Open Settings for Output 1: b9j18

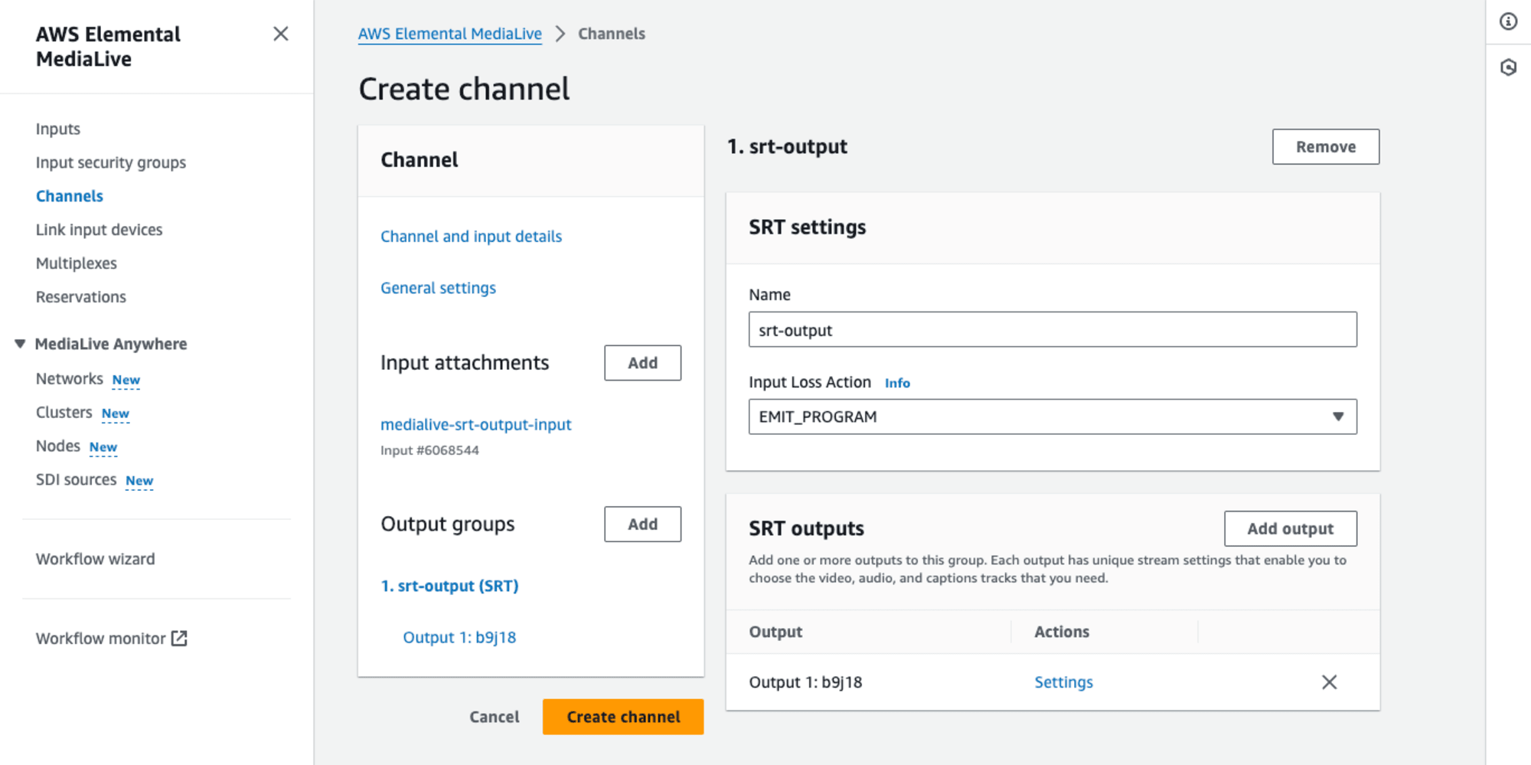(1063, 682)
